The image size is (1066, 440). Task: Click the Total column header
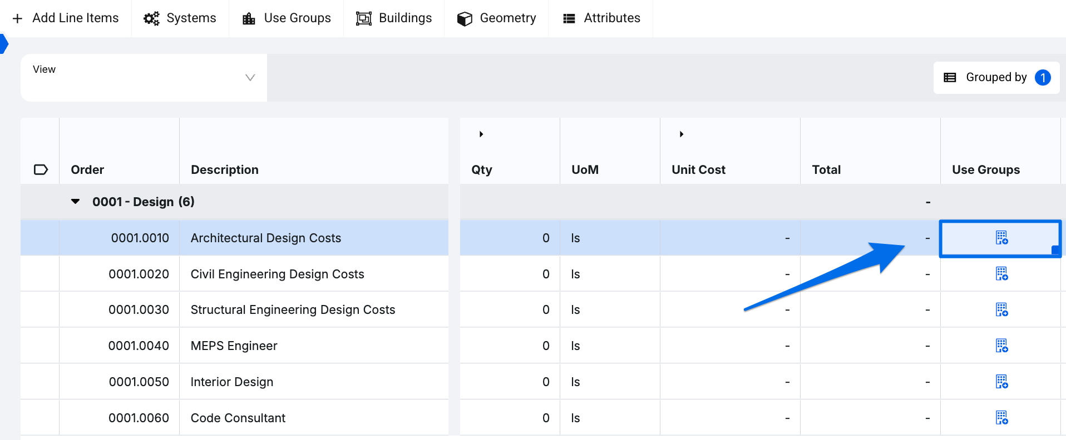[x=826, y=169]
